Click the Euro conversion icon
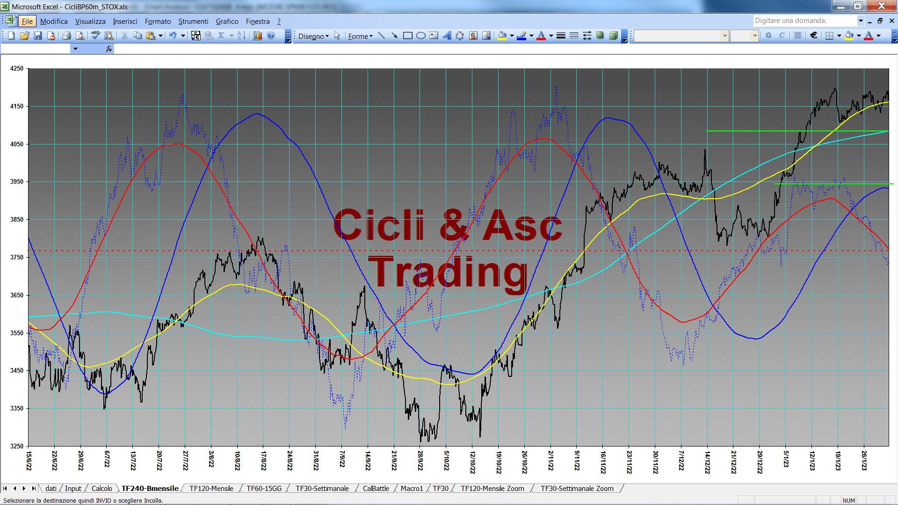Image resolution: width=898 pixels, height=505 pixels. (x=196, y=36)
